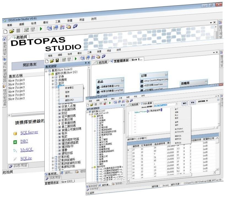Click the SQLServer database icon
The width and height of the screenshot is (227, 197).
pos(16,133)
